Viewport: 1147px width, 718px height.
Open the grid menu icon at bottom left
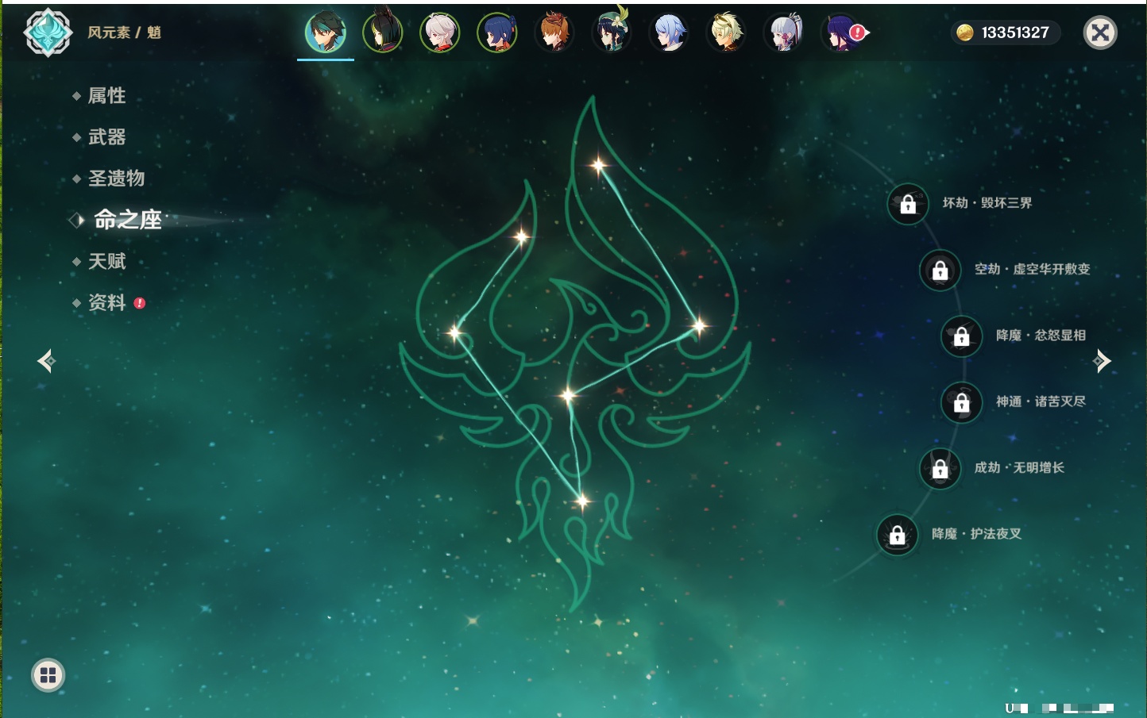48,675
